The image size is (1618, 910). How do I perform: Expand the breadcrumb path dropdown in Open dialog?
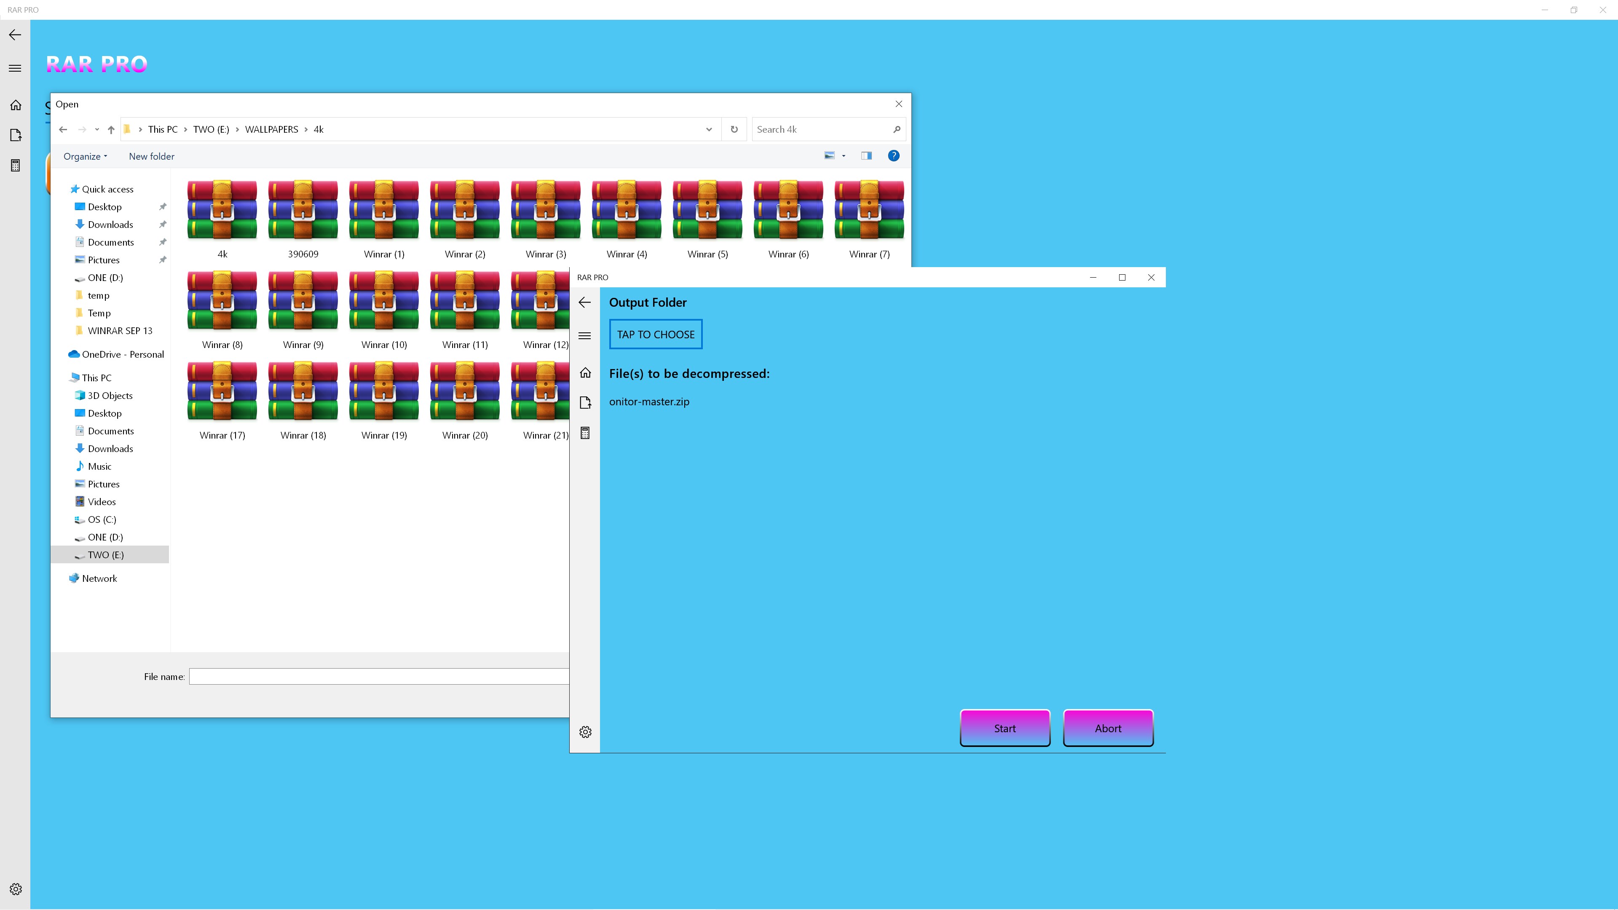point(708,129)
